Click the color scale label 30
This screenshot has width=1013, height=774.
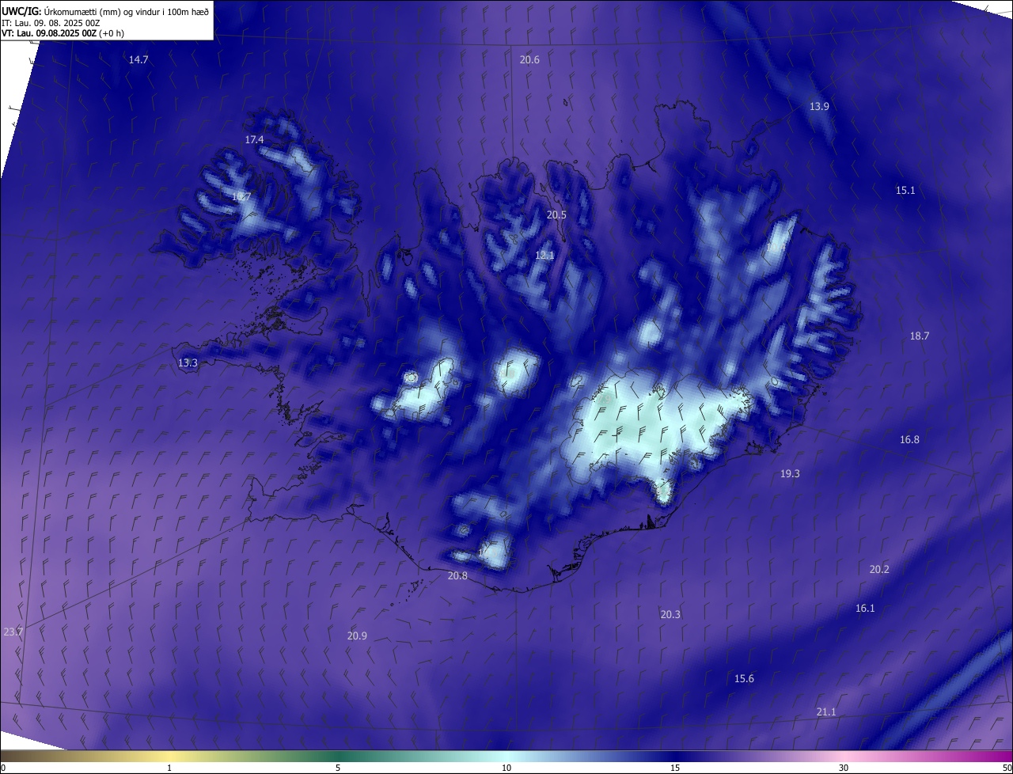point(844,768)
